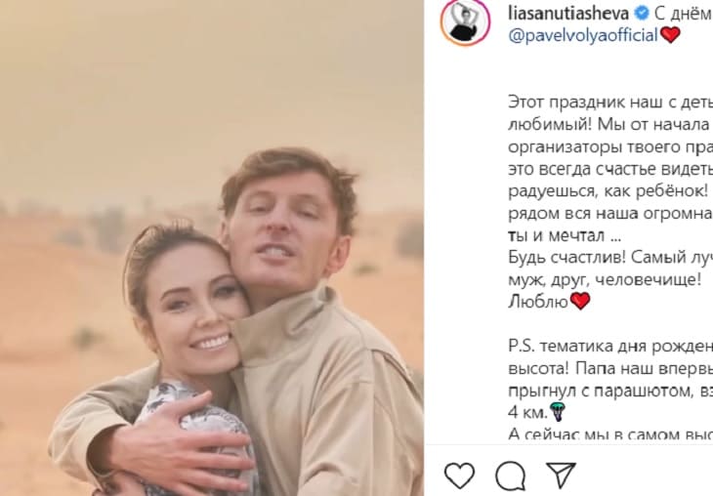713x496 pixels.
Task: Open comments via the speech bubble icon
Action: point(511,475)
